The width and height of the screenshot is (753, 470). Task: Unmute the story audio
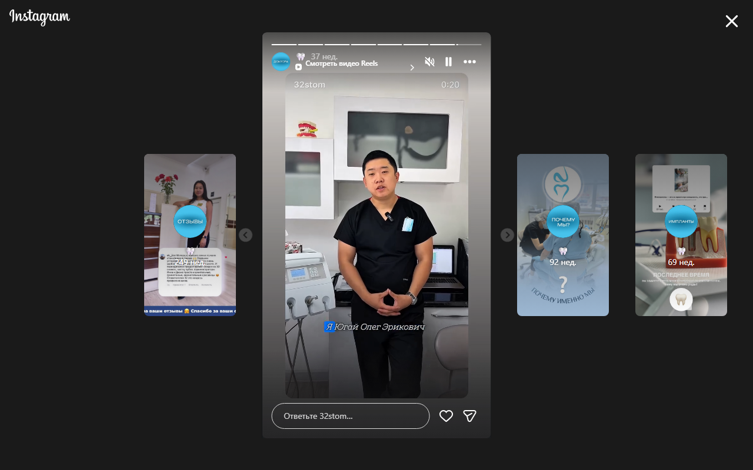pos(429,62)
